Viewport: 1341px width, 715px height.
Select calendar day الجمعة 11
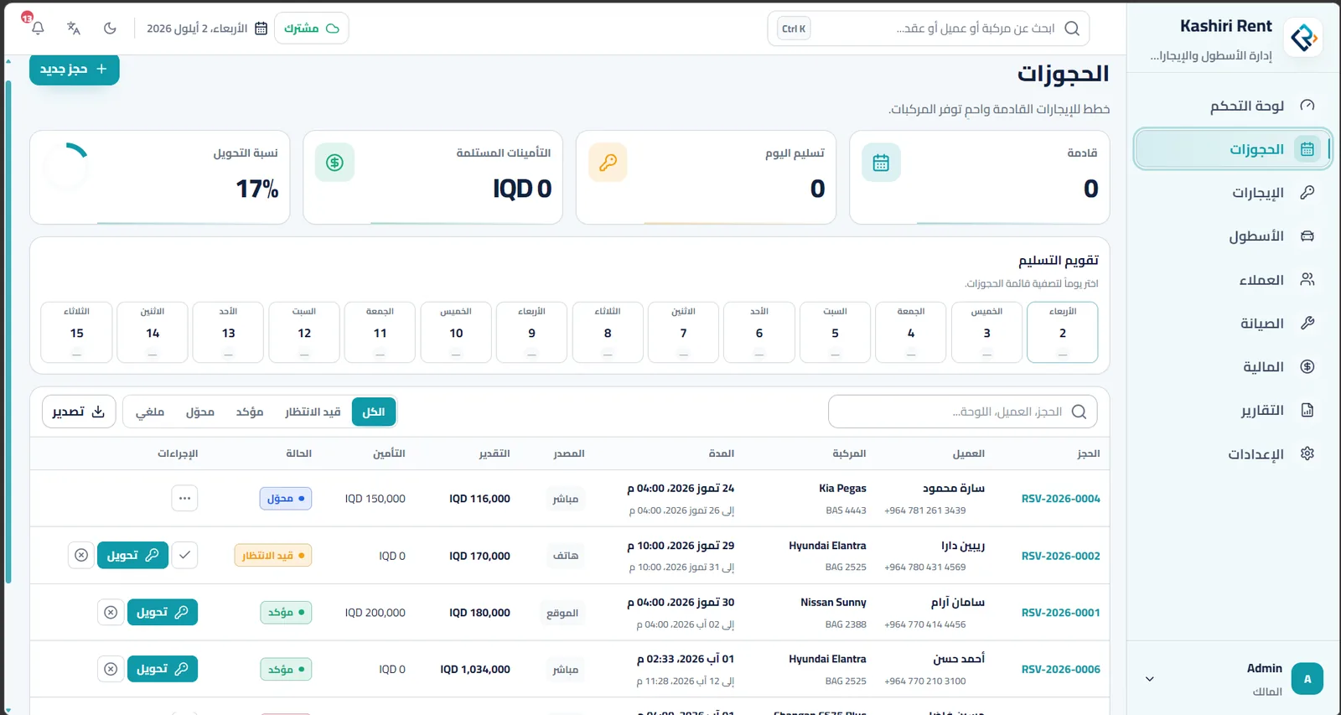pos(380,332)
